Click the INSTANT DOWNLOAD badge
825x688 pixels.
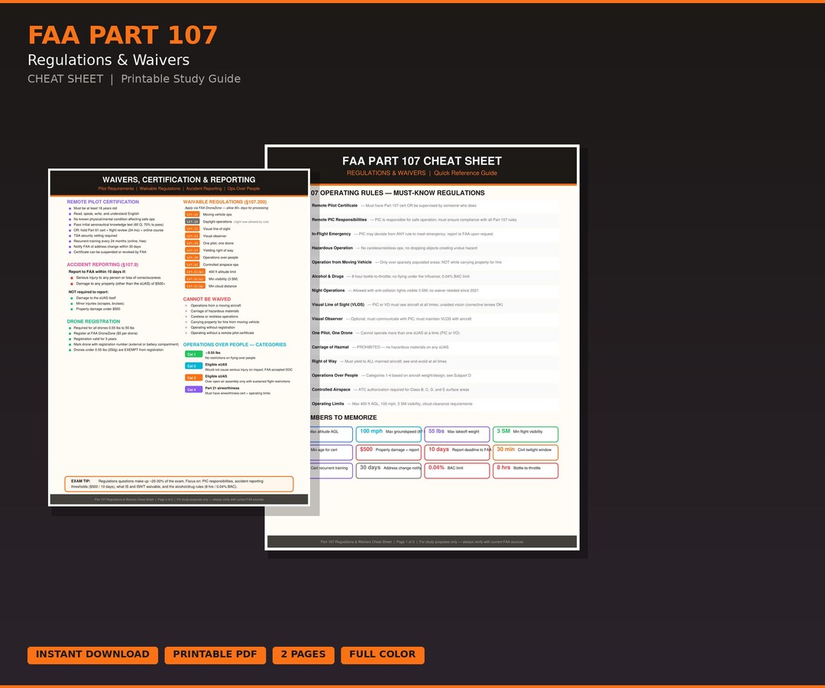click(92, 655)
